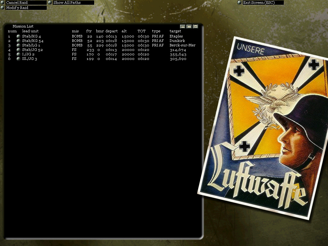
Task: Click fighter count 199 for III./JG 3
Action: [x=90, y=59]
